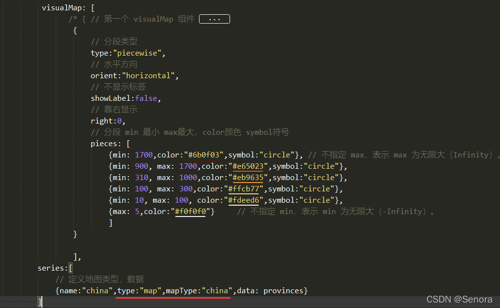Image resolution: width=500 pixels, height=308 pixels.
Task: Click the color string "#e65023"
Action: pyautogui.click(x=248, y=166)
